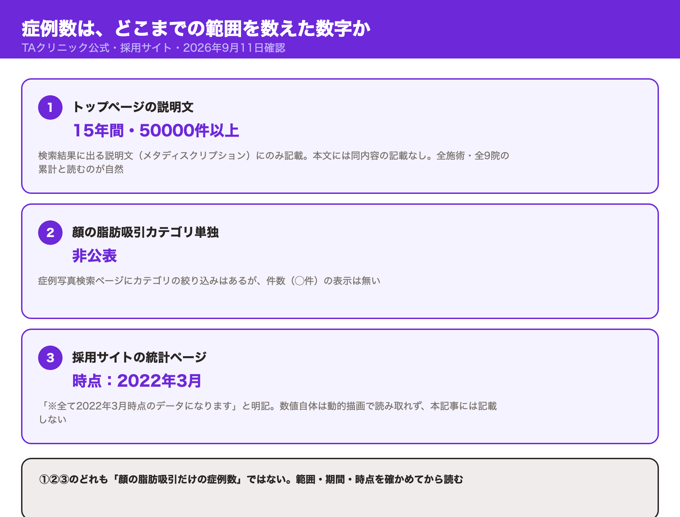
Task: Click the description starting 症例写真検索ページに
Action: 209,281
